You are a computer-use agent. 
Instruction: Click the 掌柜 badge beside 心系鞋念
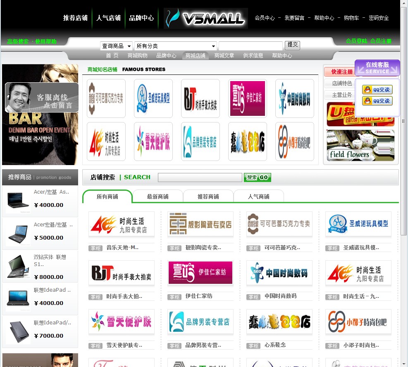coord(253,345)
